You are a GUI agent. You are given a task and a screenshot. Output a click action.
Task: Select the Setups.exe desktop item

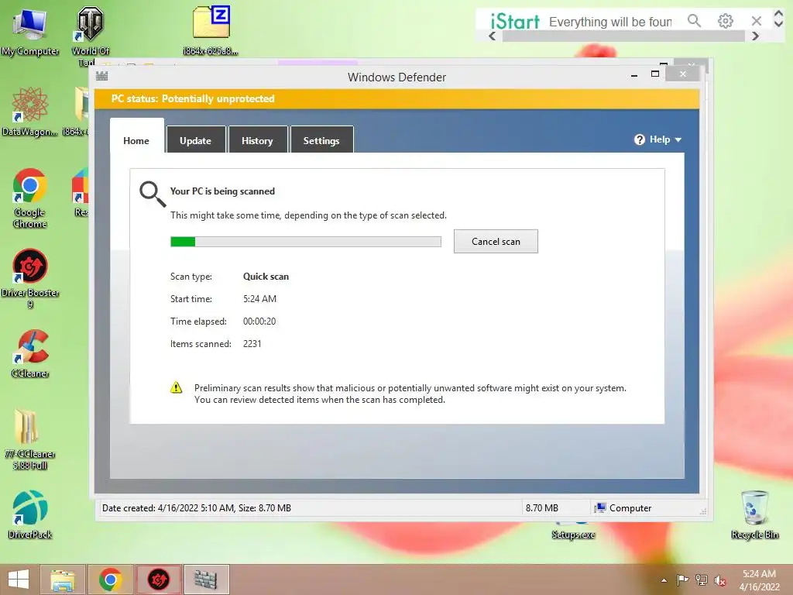click(573, 534)
